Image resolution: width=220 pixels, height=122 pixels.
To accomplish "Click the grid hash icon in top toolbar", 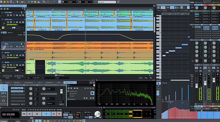I will point(63,2).
